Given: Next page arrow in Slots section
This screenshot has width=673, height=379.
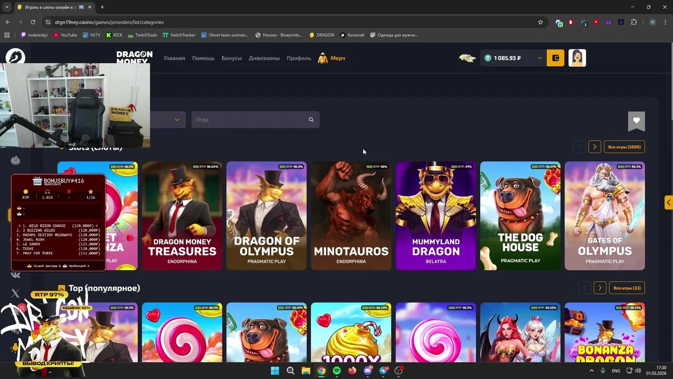Looking at the screenshot, I should pyautogui.click(x=595, y=147).
